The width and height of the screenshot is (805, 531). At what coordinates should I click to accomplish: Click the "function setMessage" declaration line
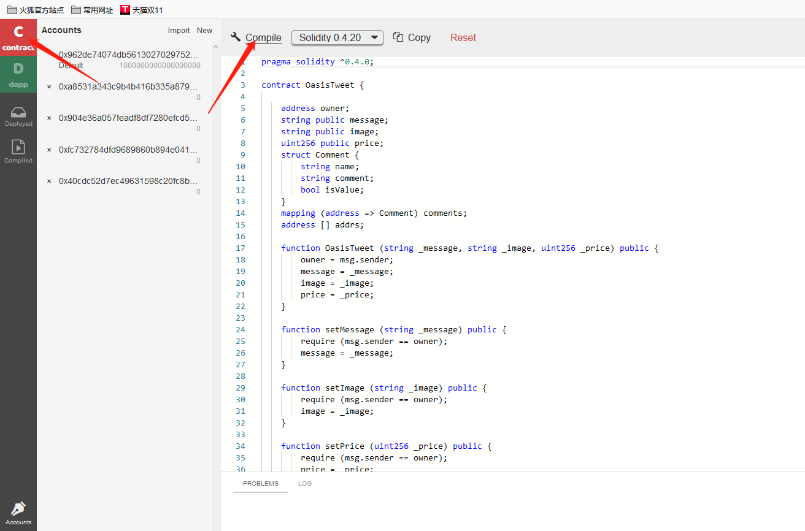393,329
